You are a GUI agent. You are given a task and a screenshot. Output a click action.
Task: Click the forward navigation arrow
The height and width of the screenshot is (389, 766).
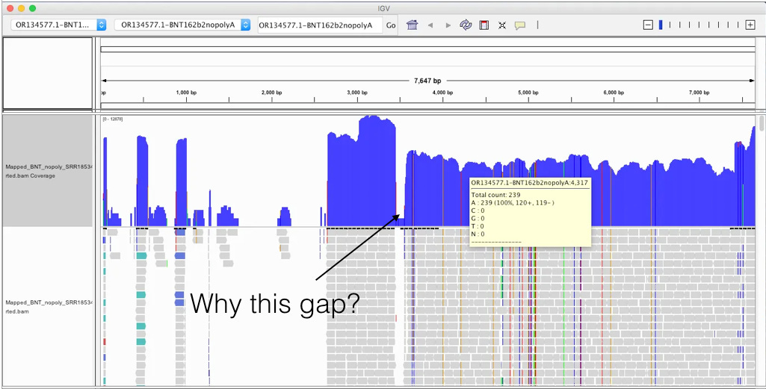click(x=448, y=25)
